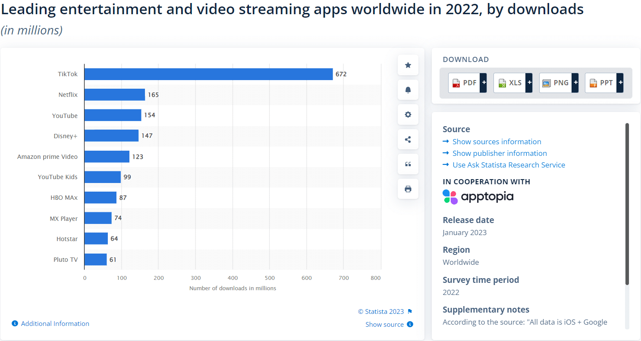Click the 2022 survey time period value
641x341 pixels.
[451, 292]
